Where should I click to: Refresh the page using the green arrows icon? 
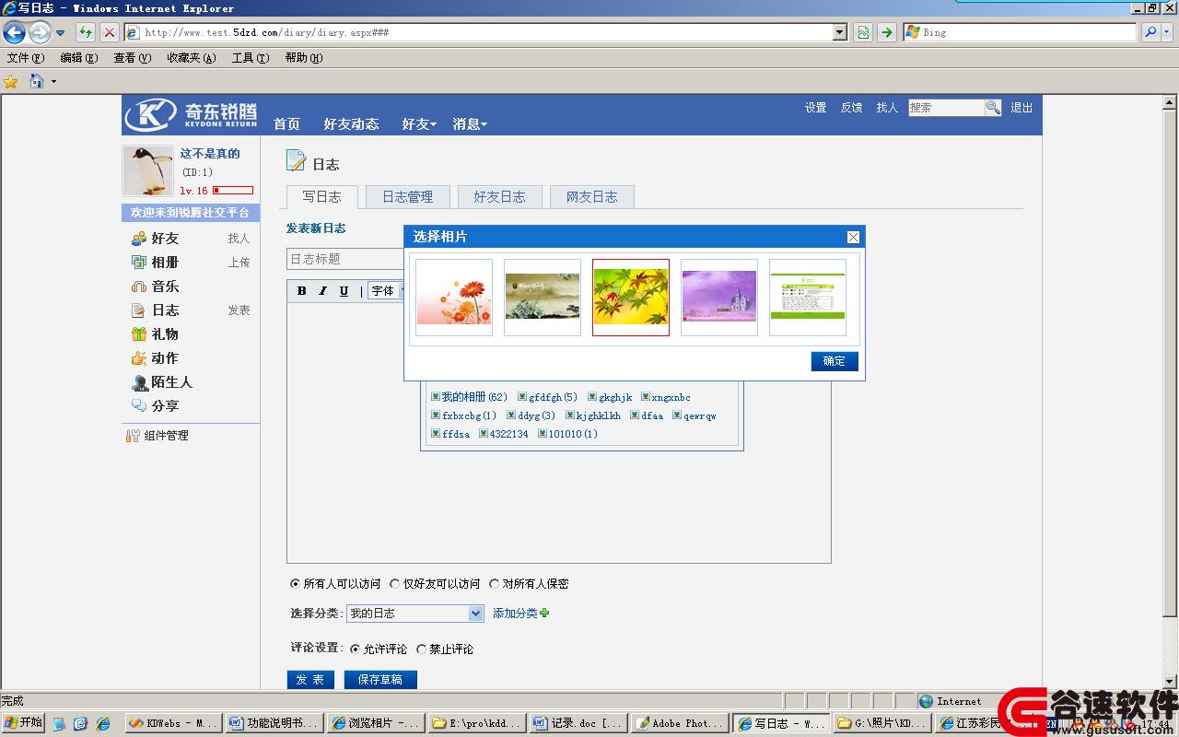(x=86, y=32)
